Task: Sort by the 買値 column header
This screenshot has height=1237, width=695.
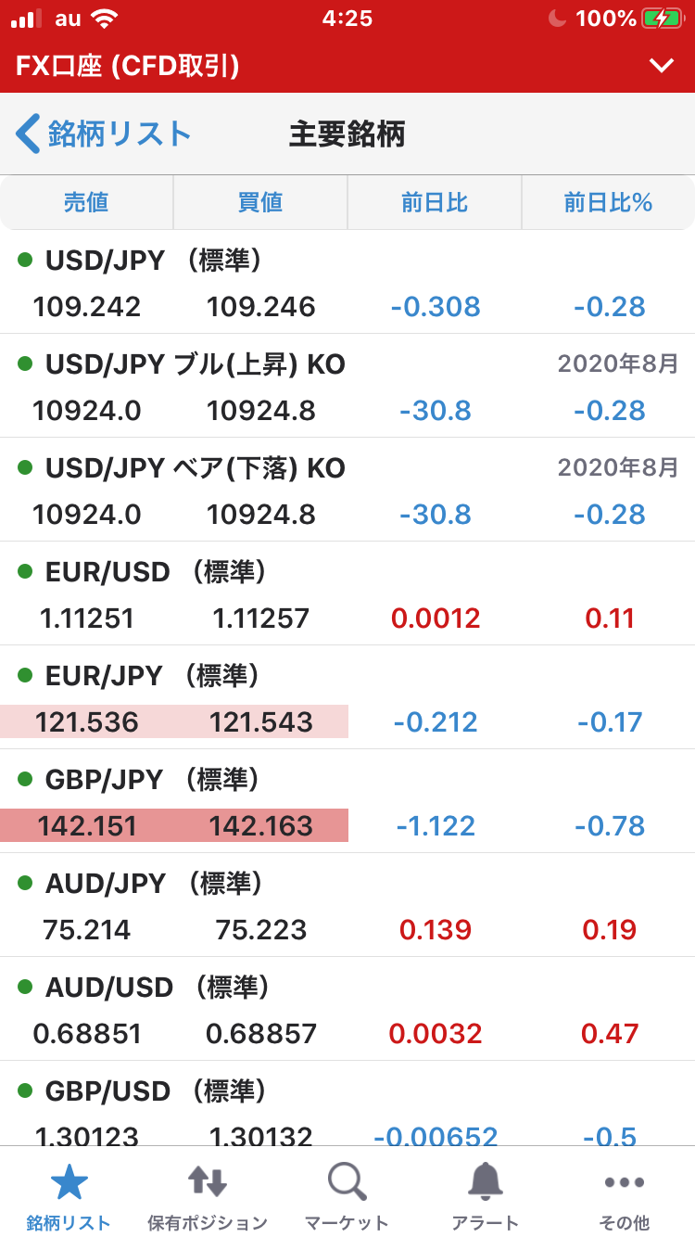Action: click(x=260, y=202)
